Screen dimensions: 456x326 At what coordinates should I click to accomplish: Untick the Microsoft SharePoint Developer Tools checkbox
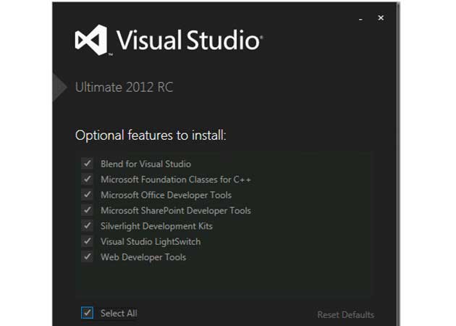click(88, 210)
